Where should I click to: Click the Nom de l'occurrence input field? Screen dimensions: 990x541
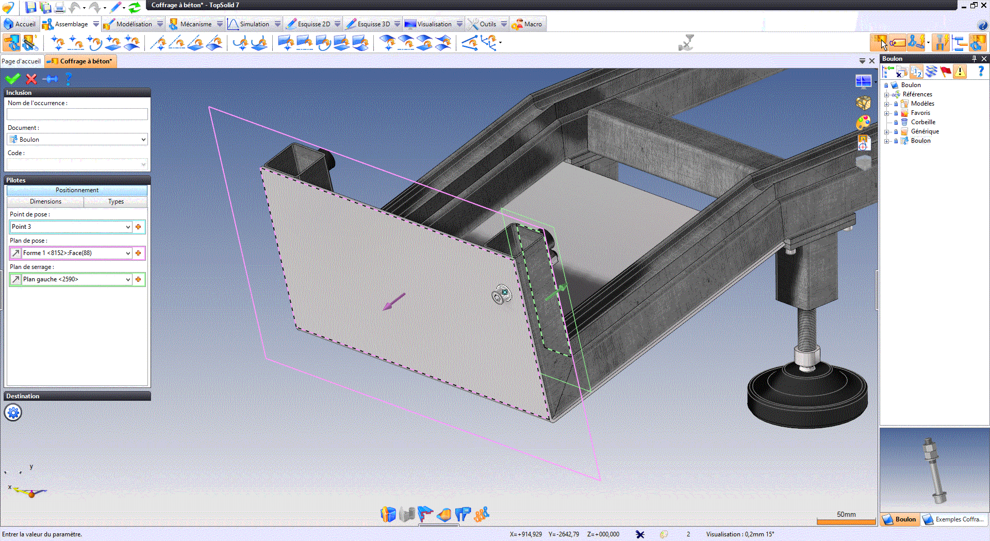tap(77, 114)
